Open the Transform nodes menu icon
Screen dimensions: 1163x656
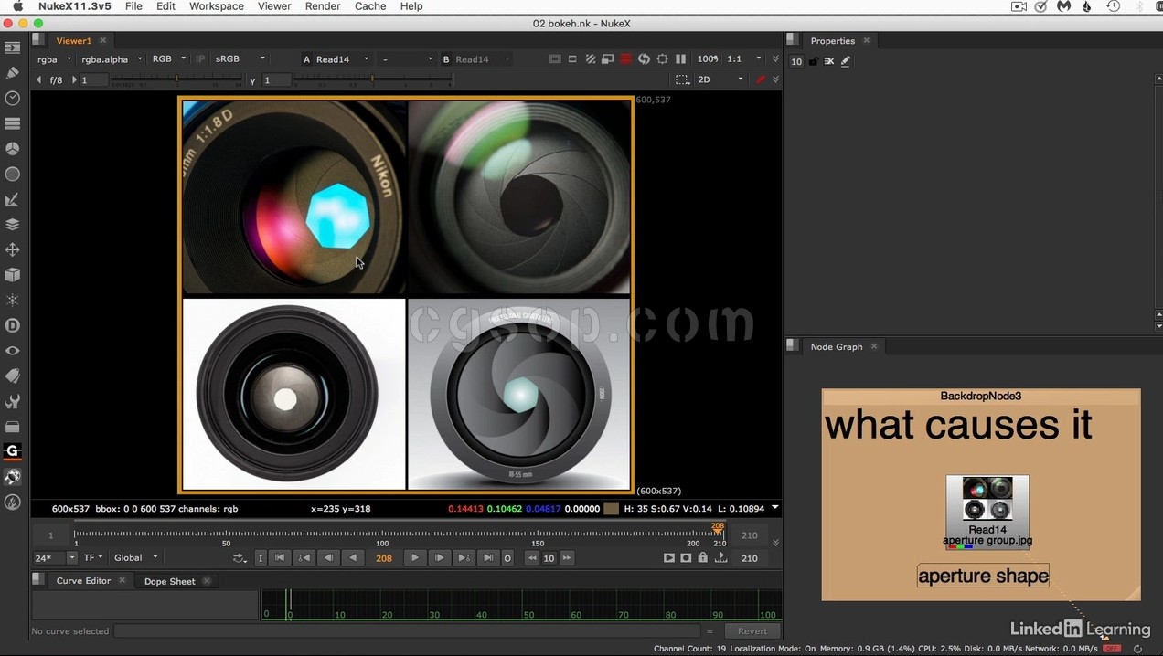click(x=13, y=249)
